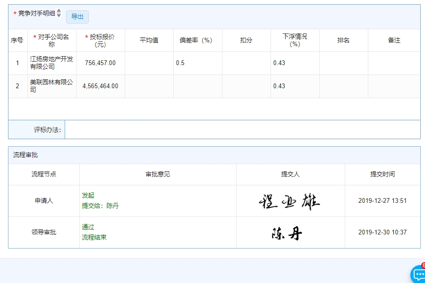
Task: Click timestamp 2019-12-30 10:37
Action: tap(382, 233)
